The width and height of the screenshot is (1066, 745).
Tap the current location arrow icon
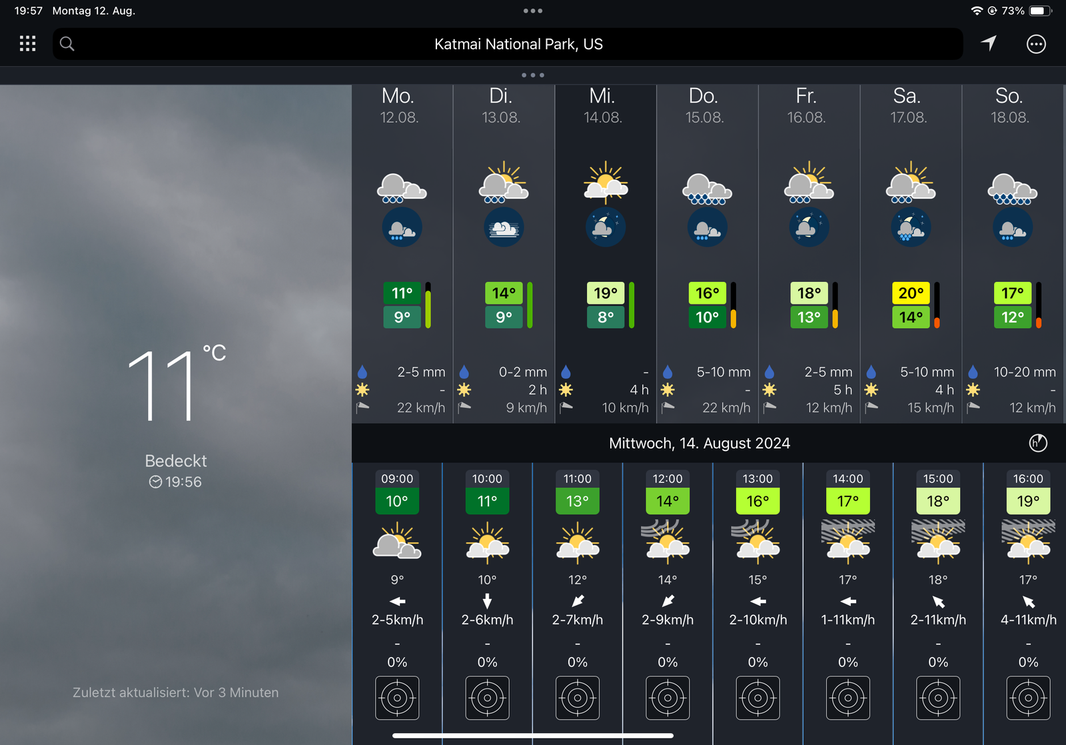989,43
